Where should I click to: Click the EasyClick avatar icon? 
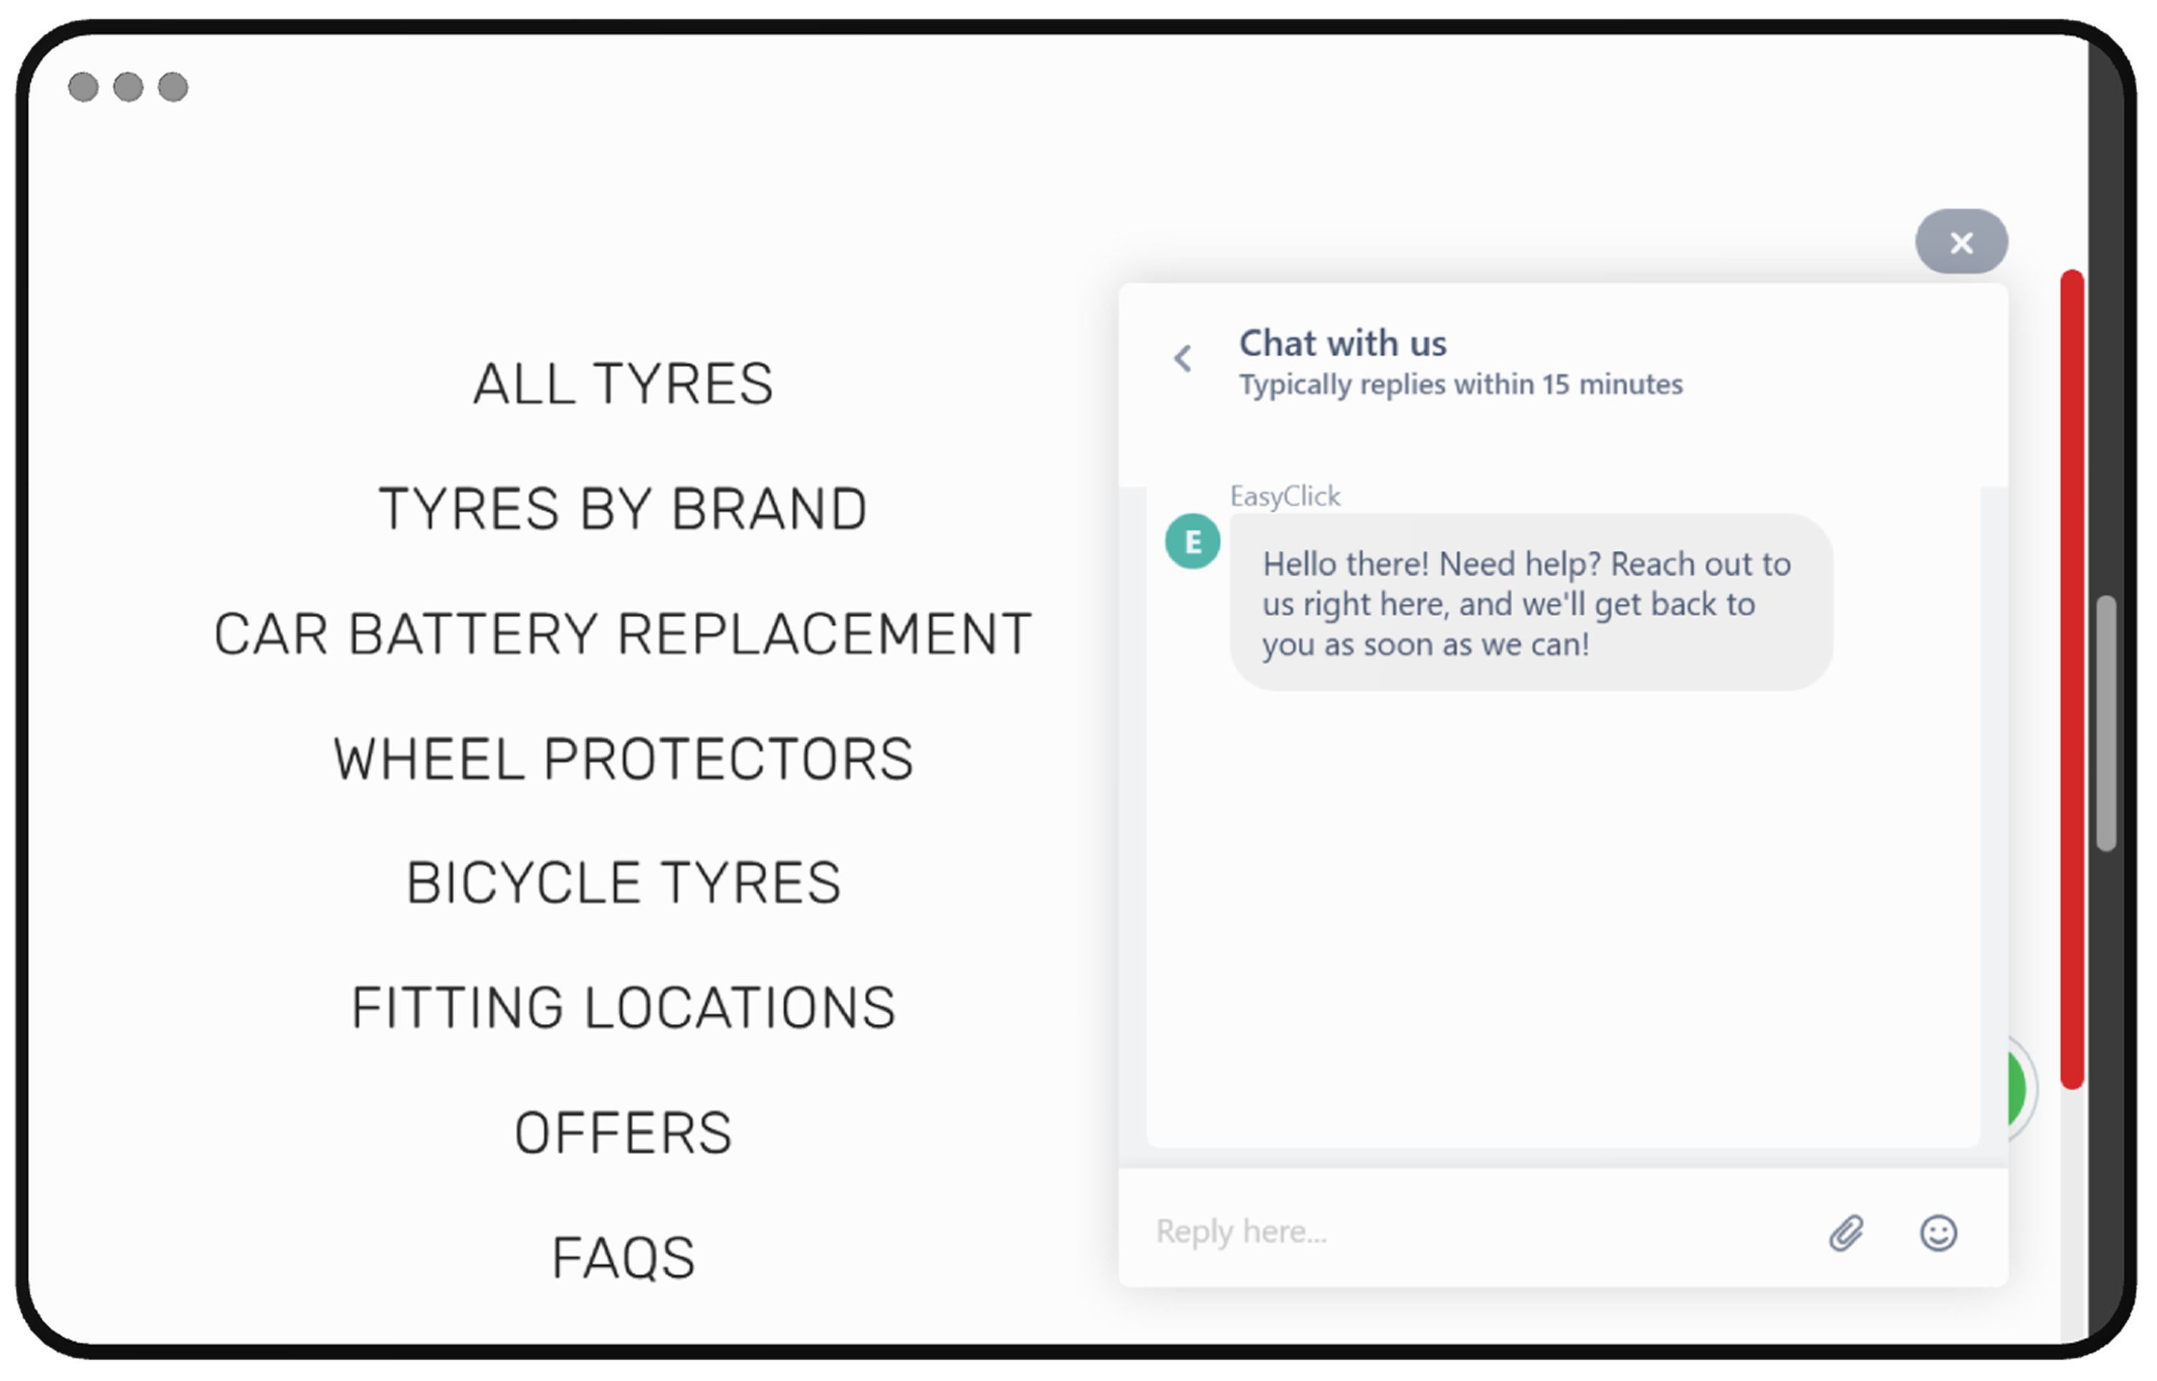(1192, 540)
